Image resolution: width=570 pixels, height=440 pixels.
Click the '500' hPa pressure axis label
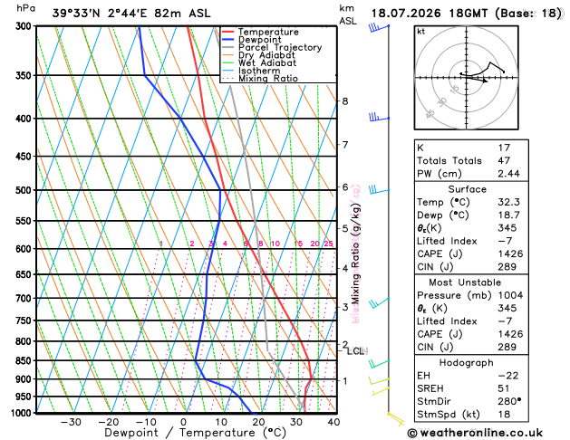(x=25, y=190)
